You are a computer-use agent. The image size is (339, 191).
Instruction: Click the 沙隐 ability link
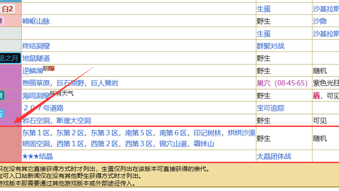click(x=320, y=21)
